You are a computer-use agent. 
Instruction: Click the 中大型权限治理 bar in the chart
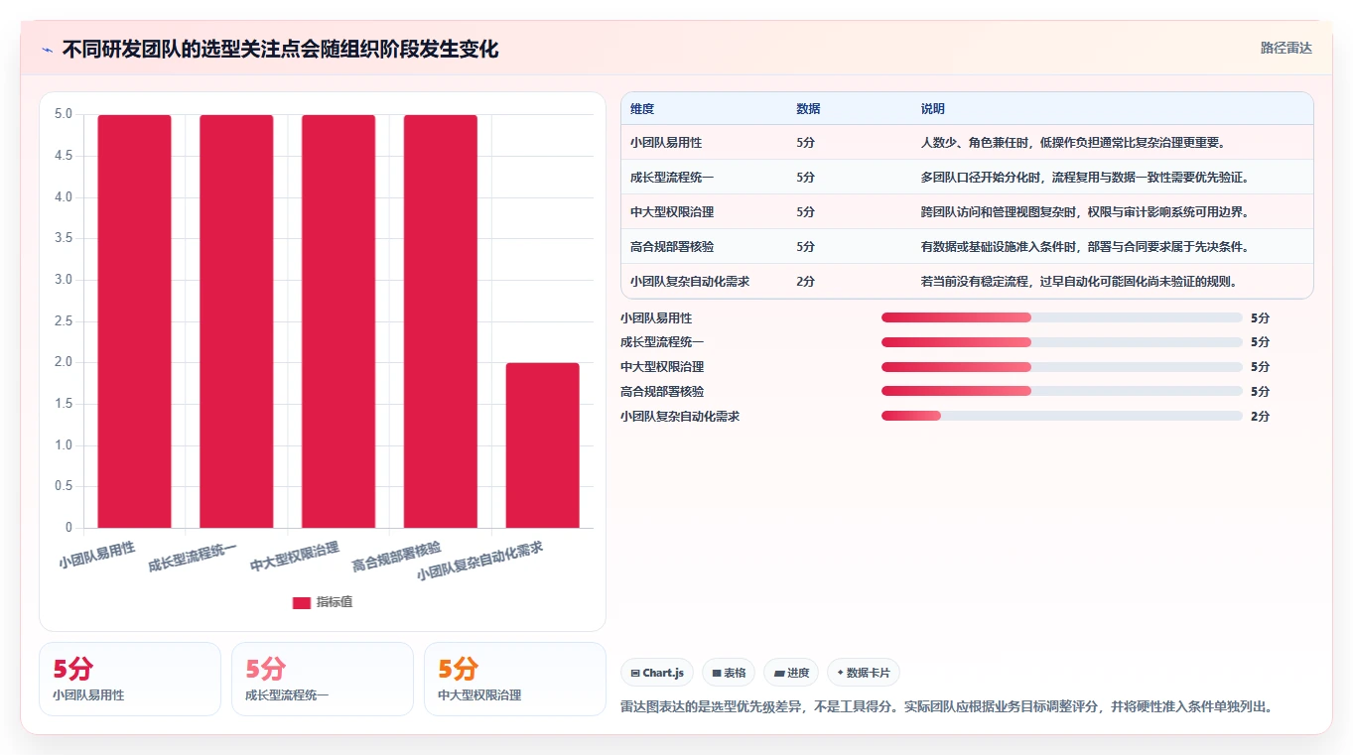[338, 321]
